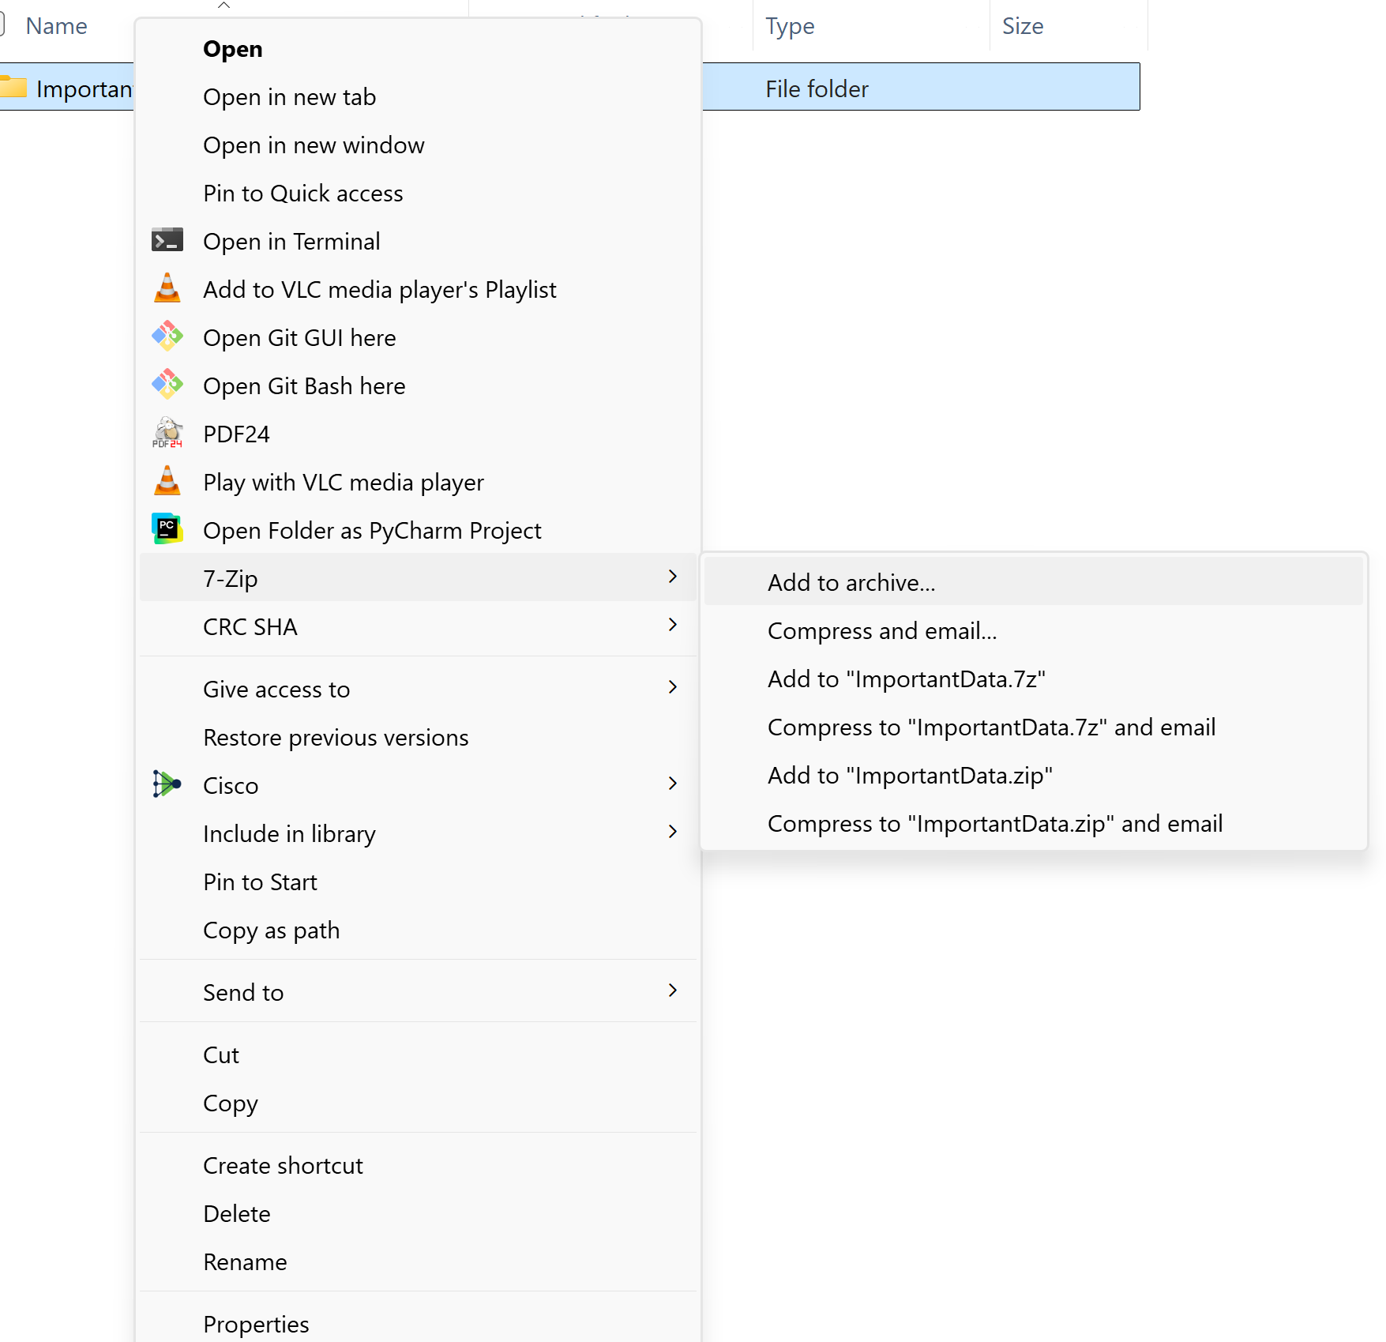The image size is (1386, 1342).
Task: Select Add to "ImportantData.zip"
Action: coord(910,776)
